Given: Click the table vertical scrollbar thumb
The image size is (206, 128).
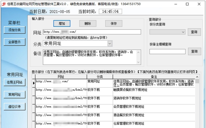Looking at the screenshot, I should pyautogui.click(x=197, y=81).
